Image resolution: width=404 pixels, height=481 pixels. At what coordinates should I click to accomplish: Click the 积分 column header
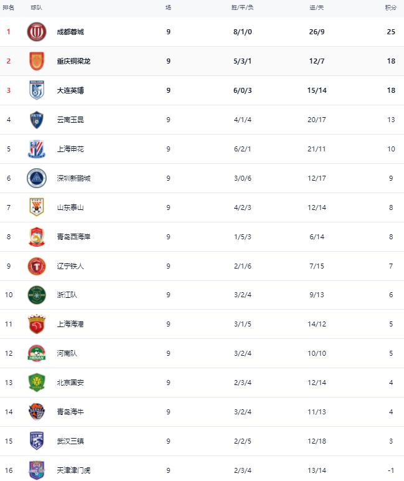(390, 7)
